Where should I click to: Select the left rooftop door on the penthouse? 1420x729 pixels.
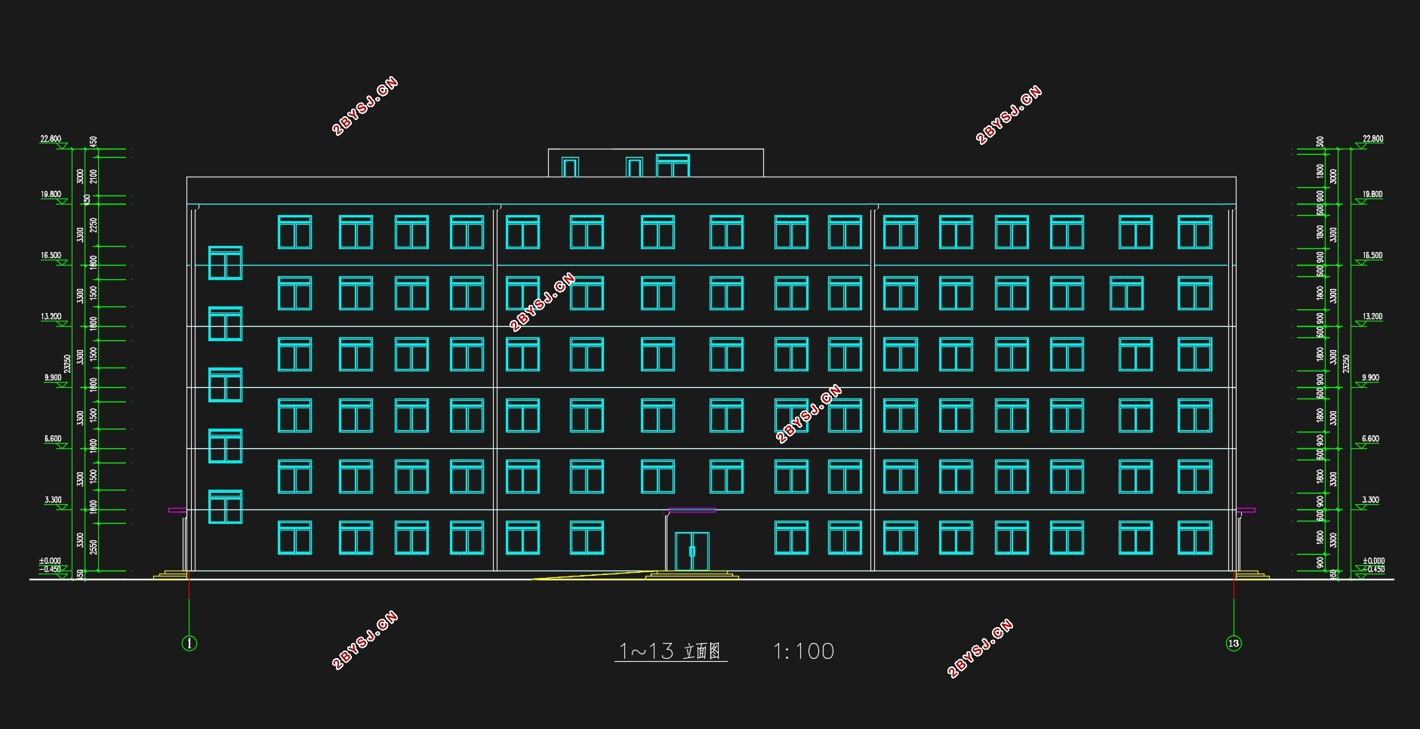pyautogui.click(x=570, y=167)
